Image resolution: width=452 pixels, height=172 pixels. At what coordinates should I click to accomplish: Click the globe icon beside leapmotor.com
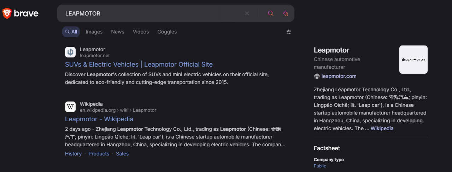tap(317, 76)
